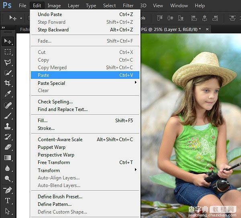Open the Layer menu
The height and width of the screenshot is (218, 241).
(74, 6)
